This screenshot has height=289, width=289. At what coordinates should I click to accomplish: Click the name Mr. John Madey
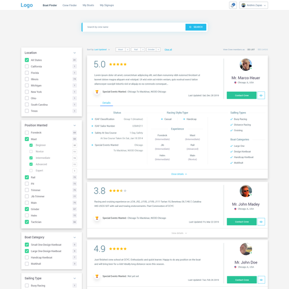tap(246, 204)
